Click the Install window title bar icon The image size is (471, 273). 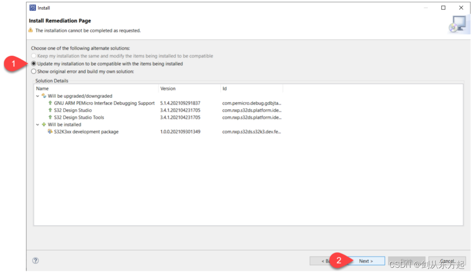pyautogui.click(x=33, y=8)
